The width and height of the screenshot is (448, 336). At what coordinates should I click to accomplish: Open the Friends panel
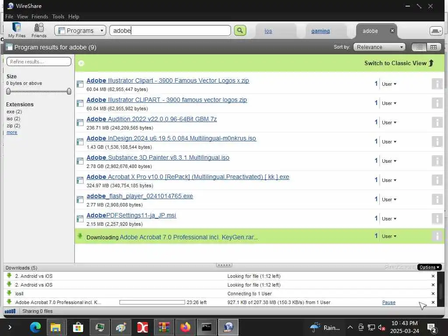(39, 30)
